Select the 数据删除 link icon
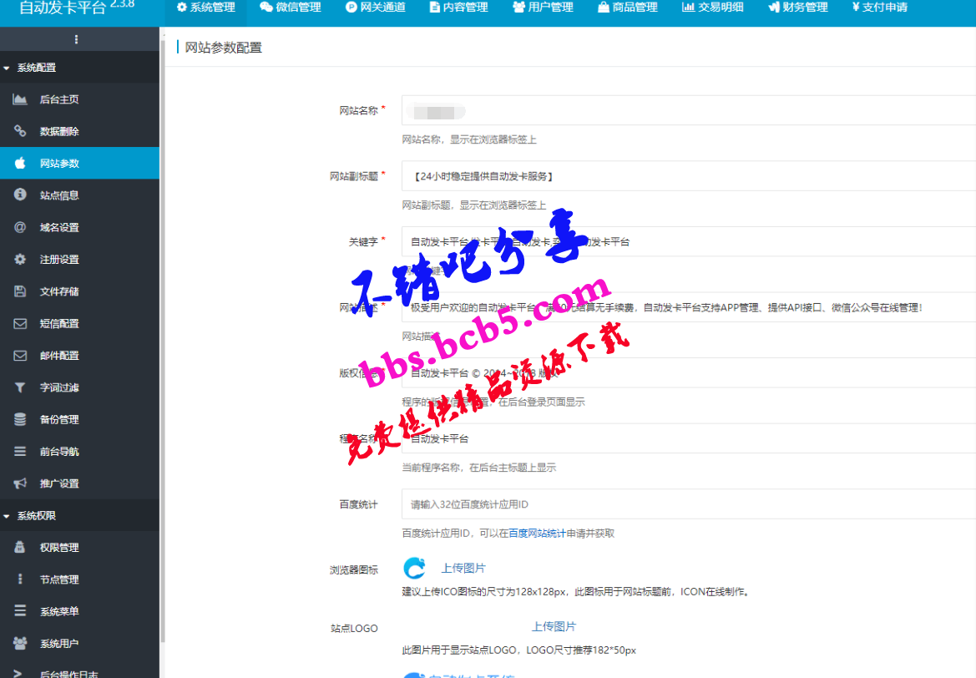Viewport: 976px width, 678px height. [x=20, y=131]
